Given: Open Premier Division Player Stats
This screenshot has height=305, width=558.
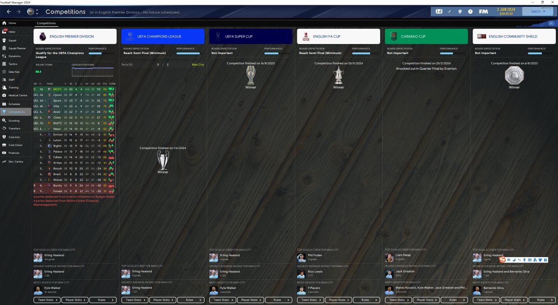Looking at the screenshot, I should coord(75,300).
